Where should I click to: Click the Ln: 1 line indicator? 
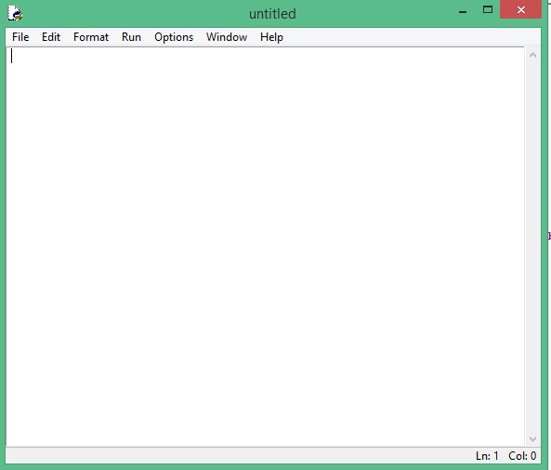click(487, 456)
